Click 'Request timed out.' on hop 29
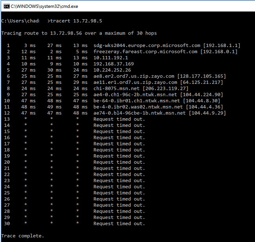Viewport: 255px width, 242px height. [119, 217]
